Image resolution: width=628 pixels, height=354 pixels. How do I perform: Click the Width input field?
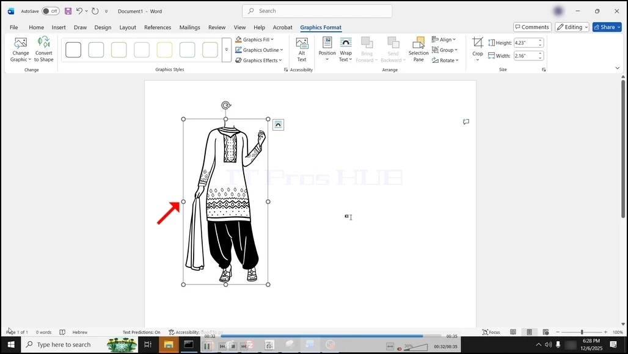(x=525, y=56)
